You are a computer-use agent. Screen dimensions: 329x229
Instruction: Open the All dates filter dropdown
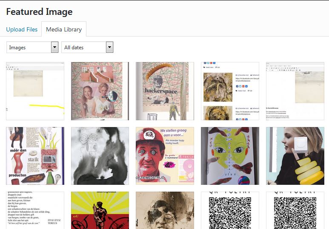tap(87, 47)
